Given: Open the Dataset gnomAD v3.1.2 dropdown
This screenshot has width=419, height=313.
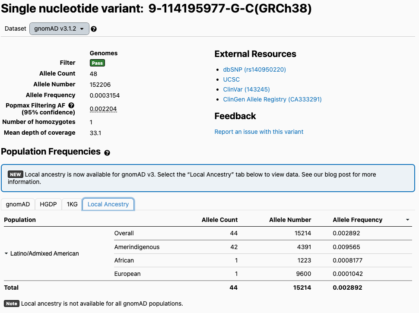Looking at the screenshot, I should (59, 28).
